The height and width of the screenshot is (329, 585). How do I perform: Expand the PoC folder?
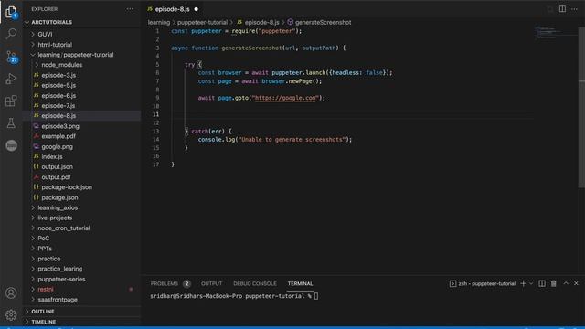tap(43, 239)
